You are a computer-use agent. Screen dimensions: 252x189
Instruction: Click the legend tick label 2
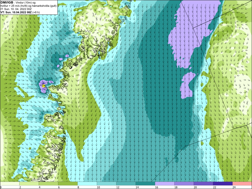[20, 187]
